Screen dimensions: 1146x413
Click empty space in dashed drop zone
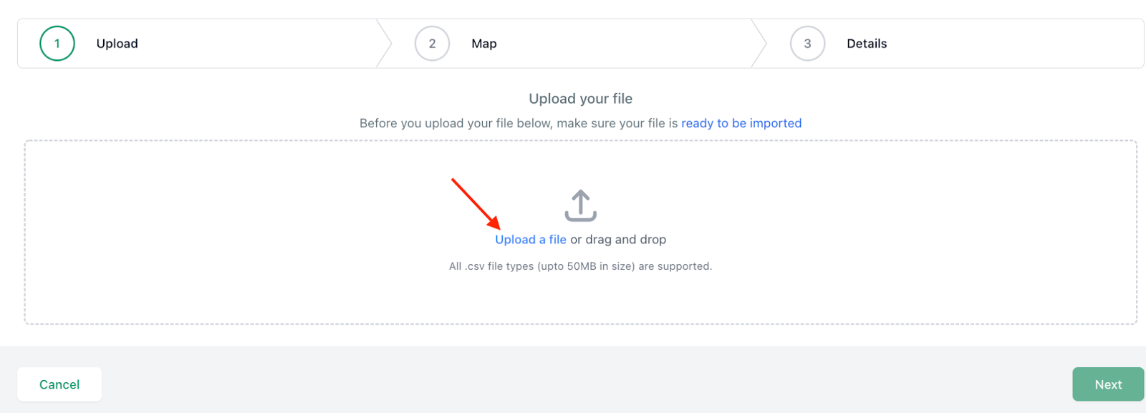click(215, 233)
